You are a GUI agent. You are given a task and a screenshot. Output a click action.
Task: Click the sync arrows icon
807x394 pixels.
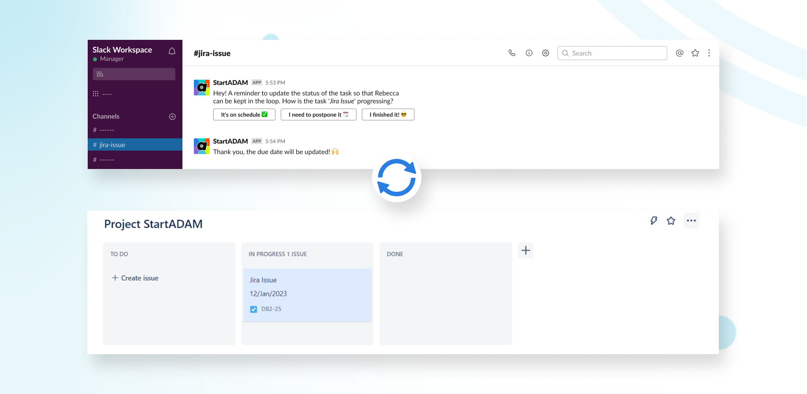click(x=396, y=178)
